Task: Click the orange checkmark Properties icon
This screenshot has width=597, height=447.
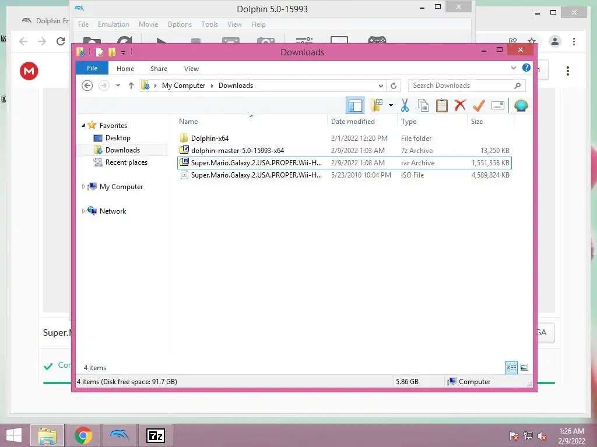Action: coord(479,105)
